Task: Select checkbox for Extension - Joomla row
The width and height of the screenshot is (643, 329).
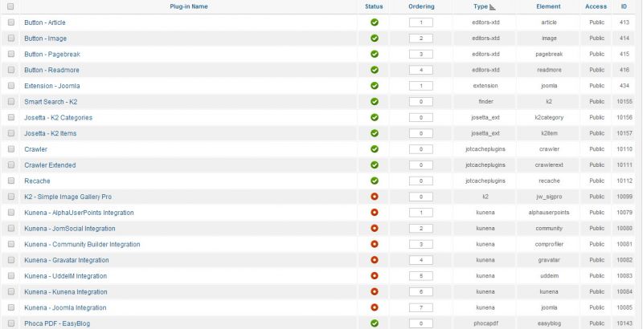Action: [11, 86]
